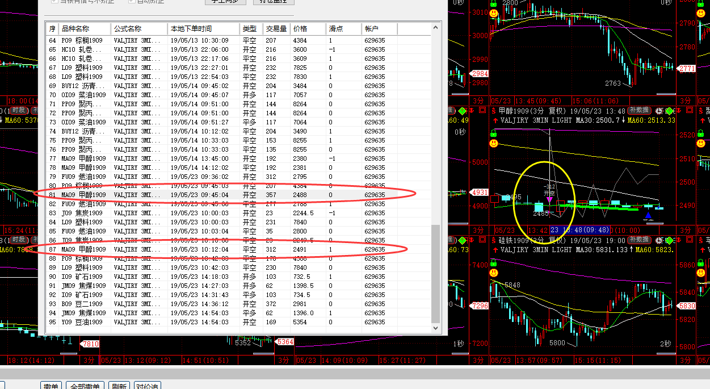Click the order list vertical scrollbar thumb

436,274
